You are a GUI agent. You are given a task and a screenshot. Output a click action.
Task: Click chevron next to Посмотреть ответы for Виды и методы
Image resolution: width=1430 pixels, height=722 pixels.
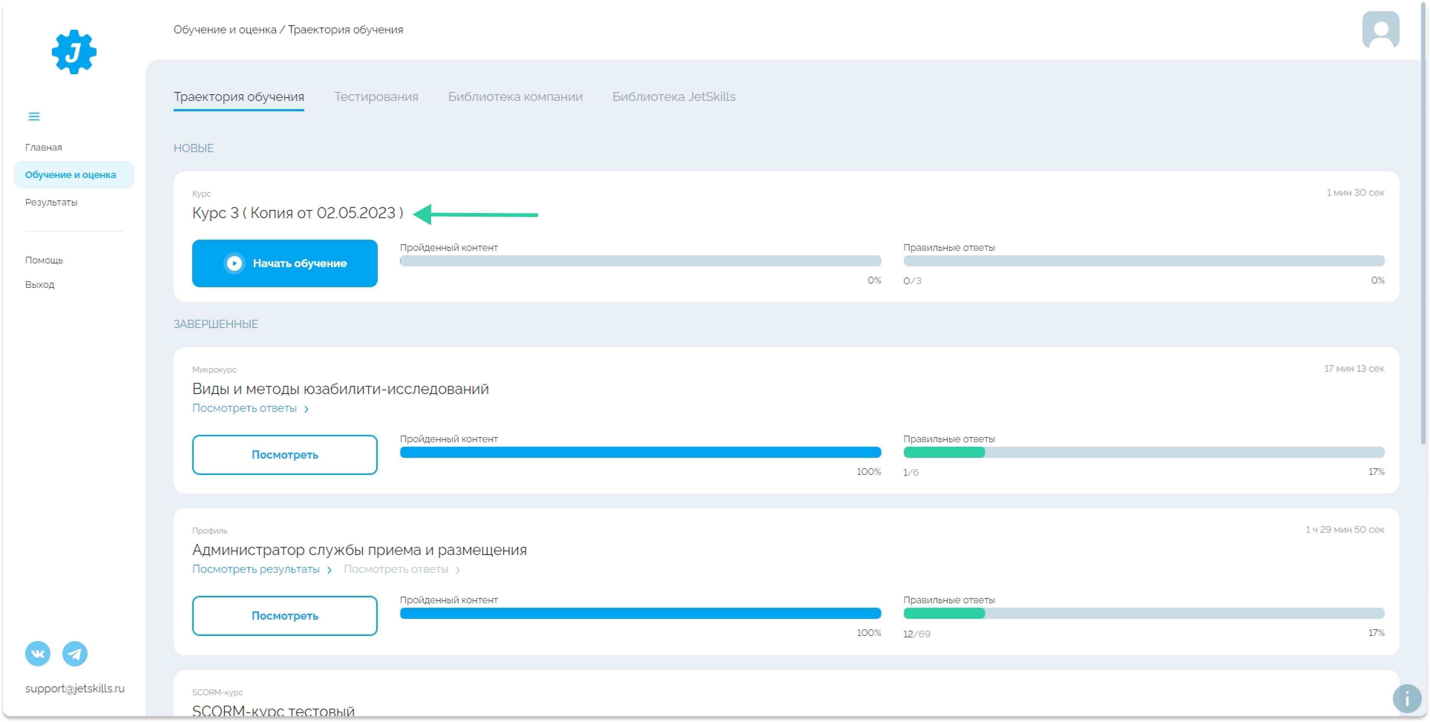click(306, 409)
